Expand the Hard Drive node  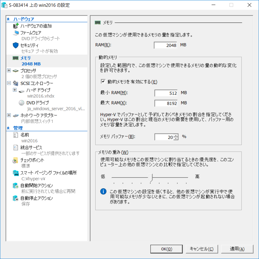[15, 90]
